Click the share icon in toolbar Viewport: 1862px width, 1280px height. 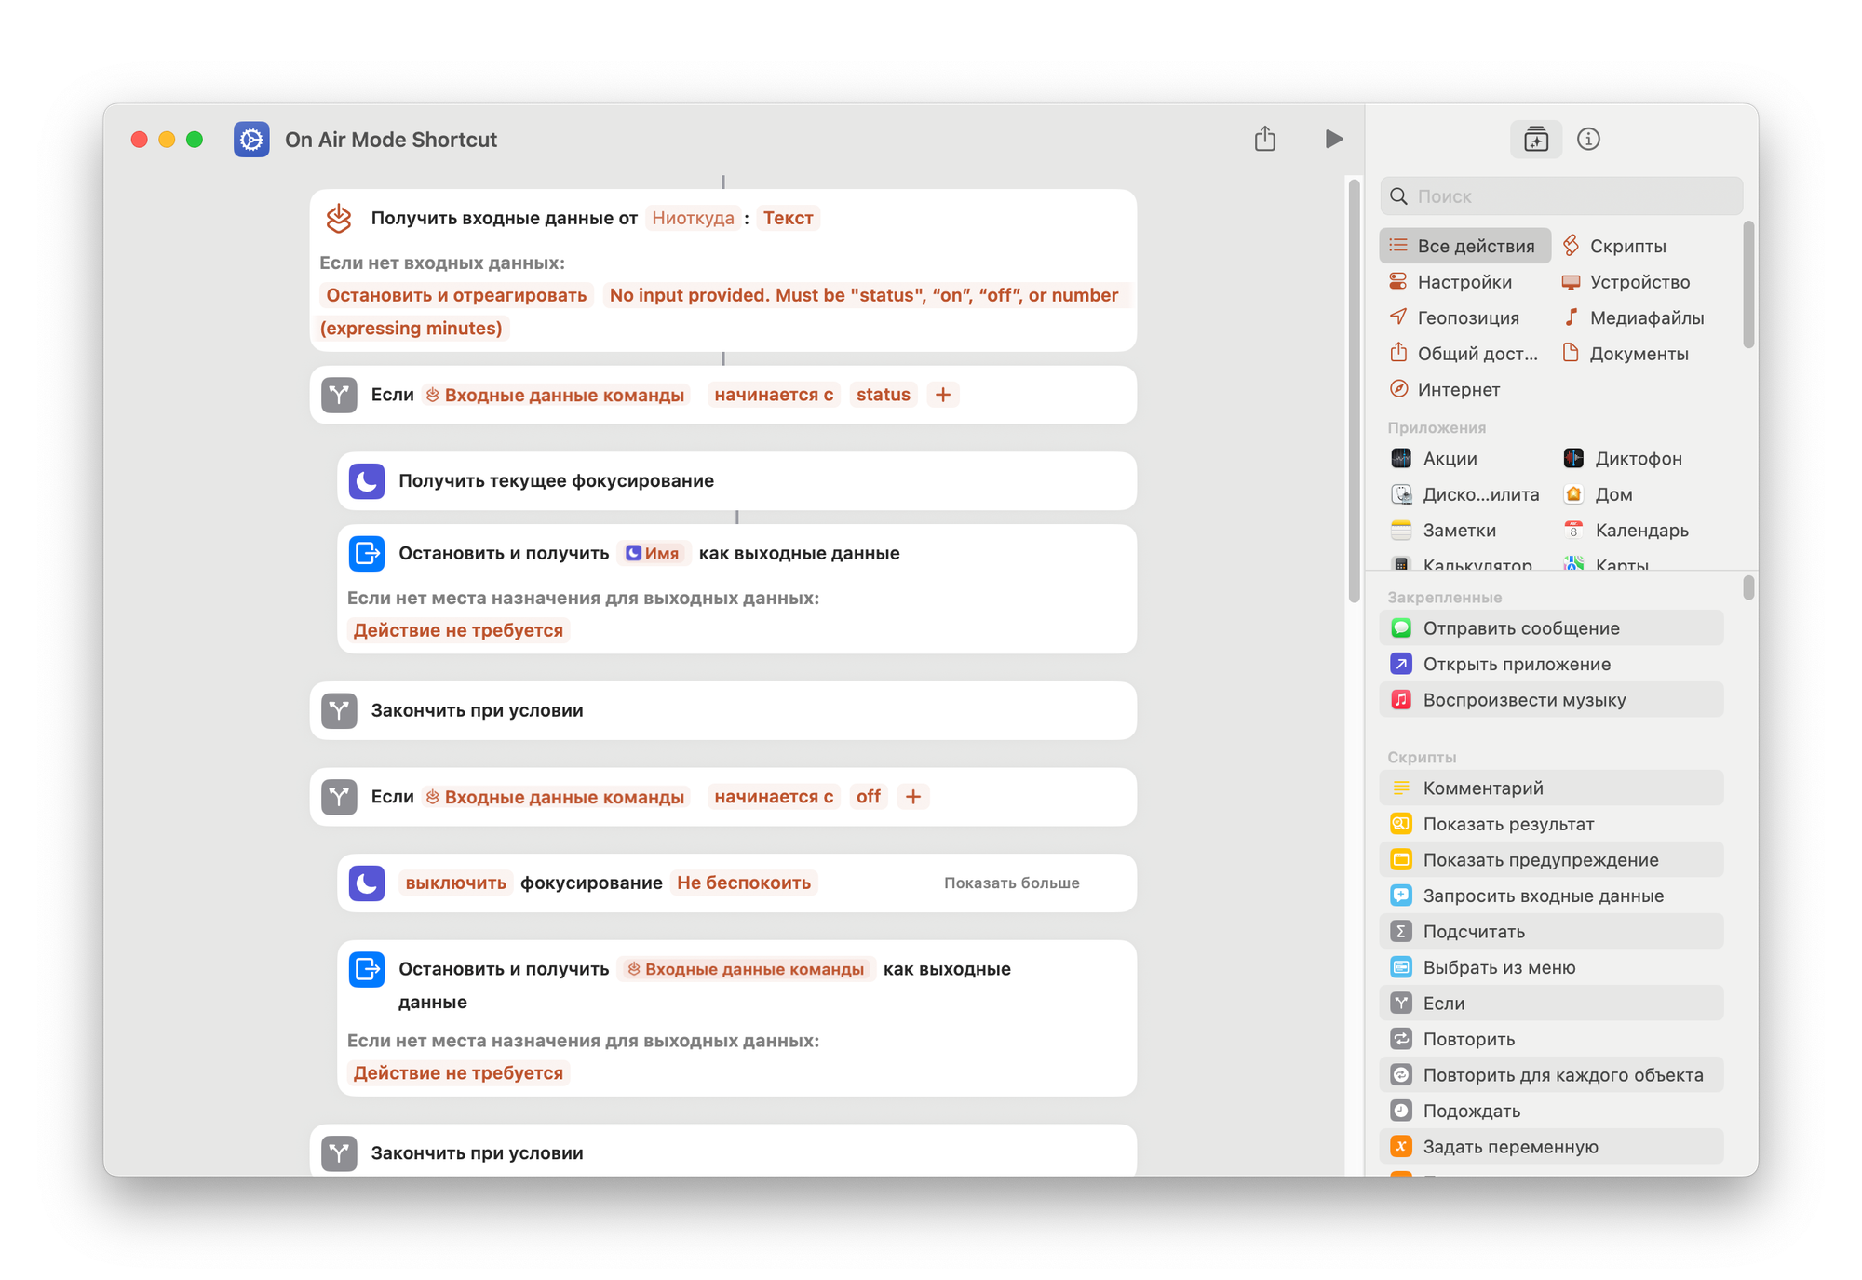1264,140
